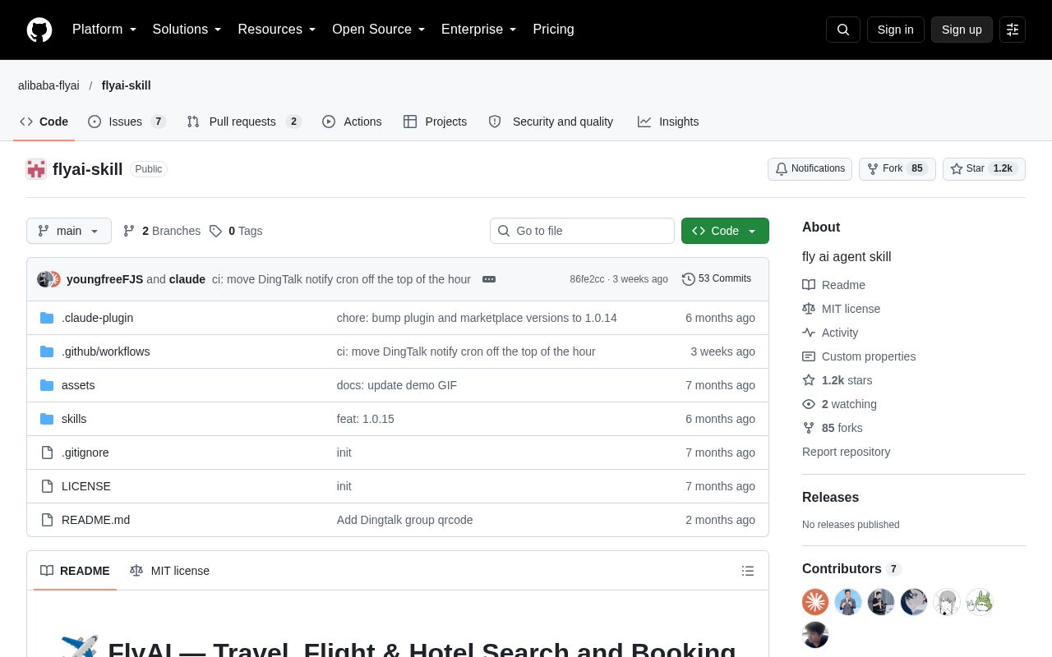Open the .claude-plugin folder
The height and width of the screenshot is (657, 1052).
point(97,318)
